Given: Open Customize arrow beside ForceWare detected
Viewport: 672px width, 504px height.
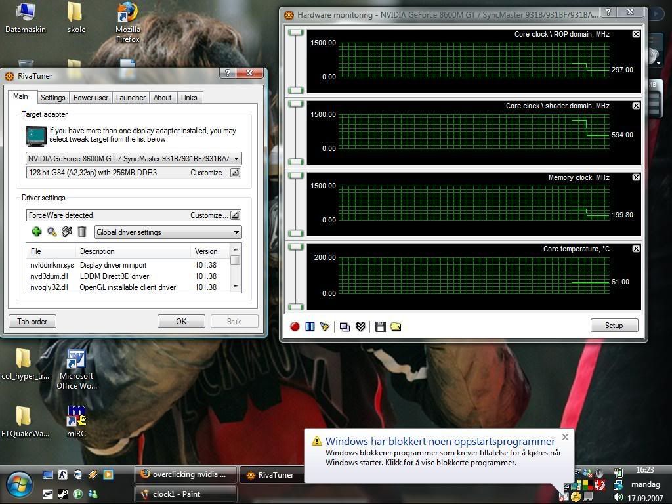Looking at the screenshot, I should (x=236, y=215).
